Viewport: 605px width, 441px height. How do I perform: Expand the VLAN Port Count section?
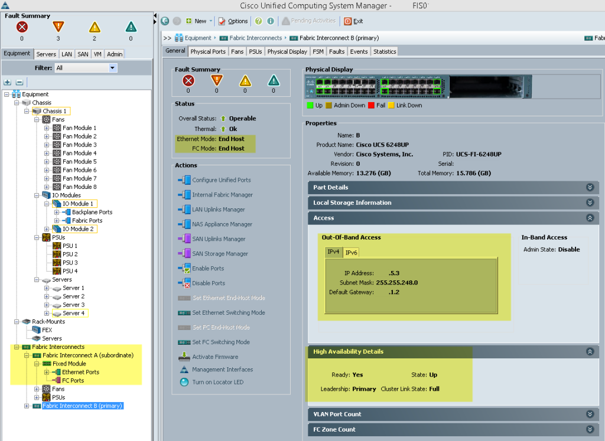coord(590,414)
